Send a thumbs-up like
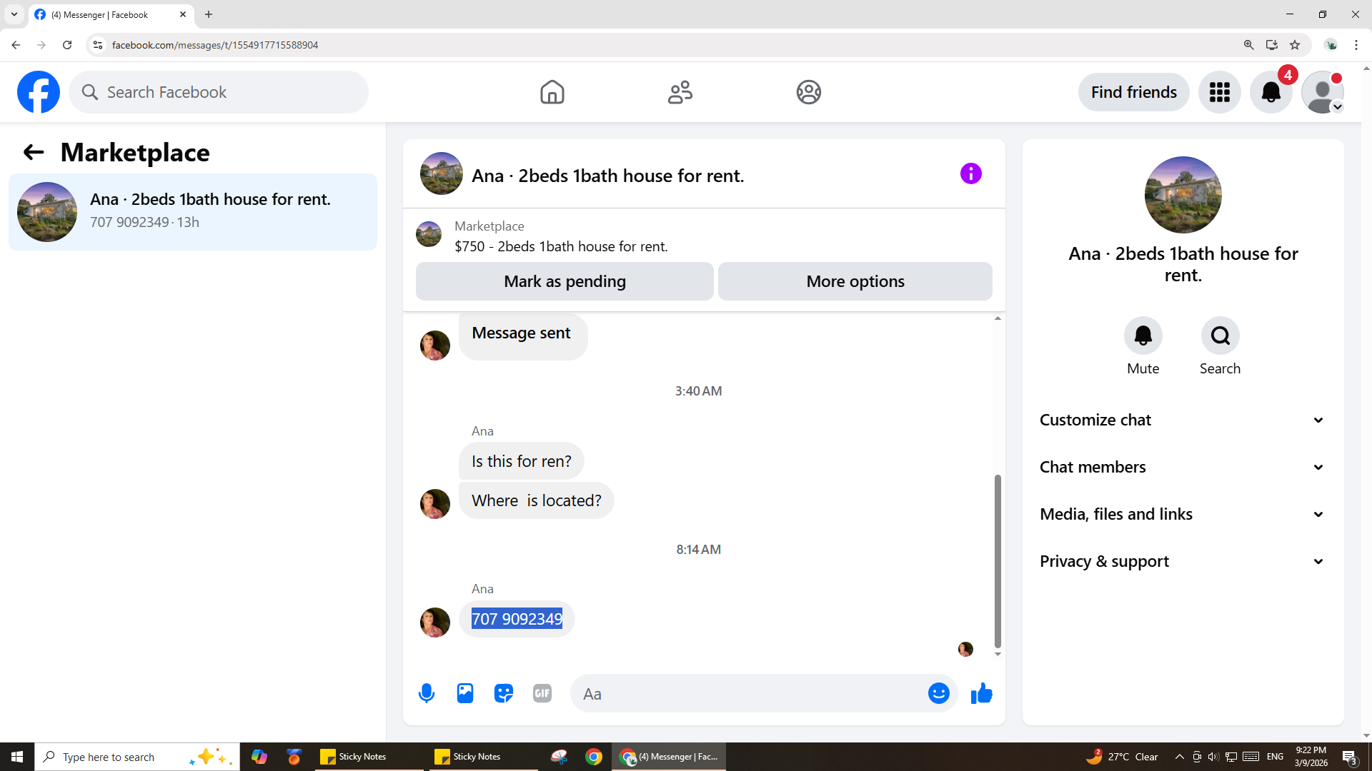Viewport: 1372px width, 771px height. 982,693
